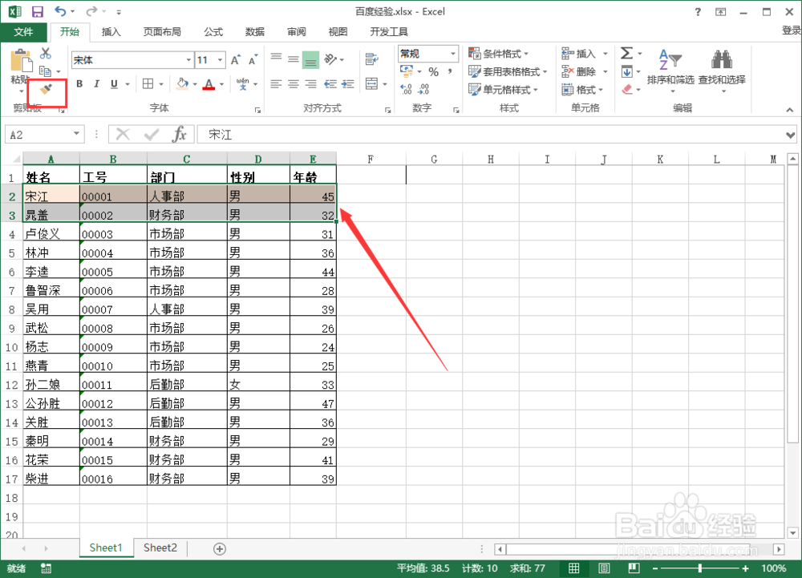The height and width of the screenshot is (578, 802).
Task: Click 登录 sign-in link
Action: pos(792,30)
